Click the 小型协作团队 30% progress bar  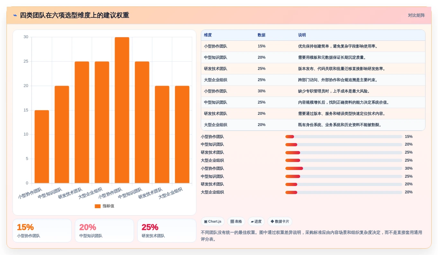[x=344, y=168]
